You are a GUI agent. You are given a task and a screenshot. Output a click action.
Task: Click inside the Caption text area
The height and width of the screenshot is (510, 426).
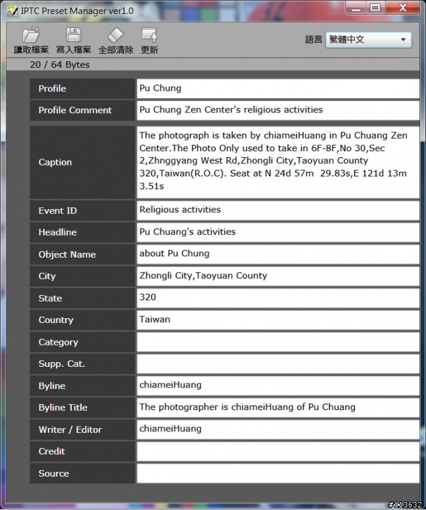tap(278, 162)
